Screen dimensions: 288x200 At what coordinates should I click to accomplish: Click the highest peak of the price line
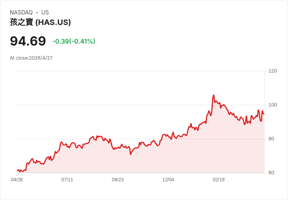(x=214, y=95)
